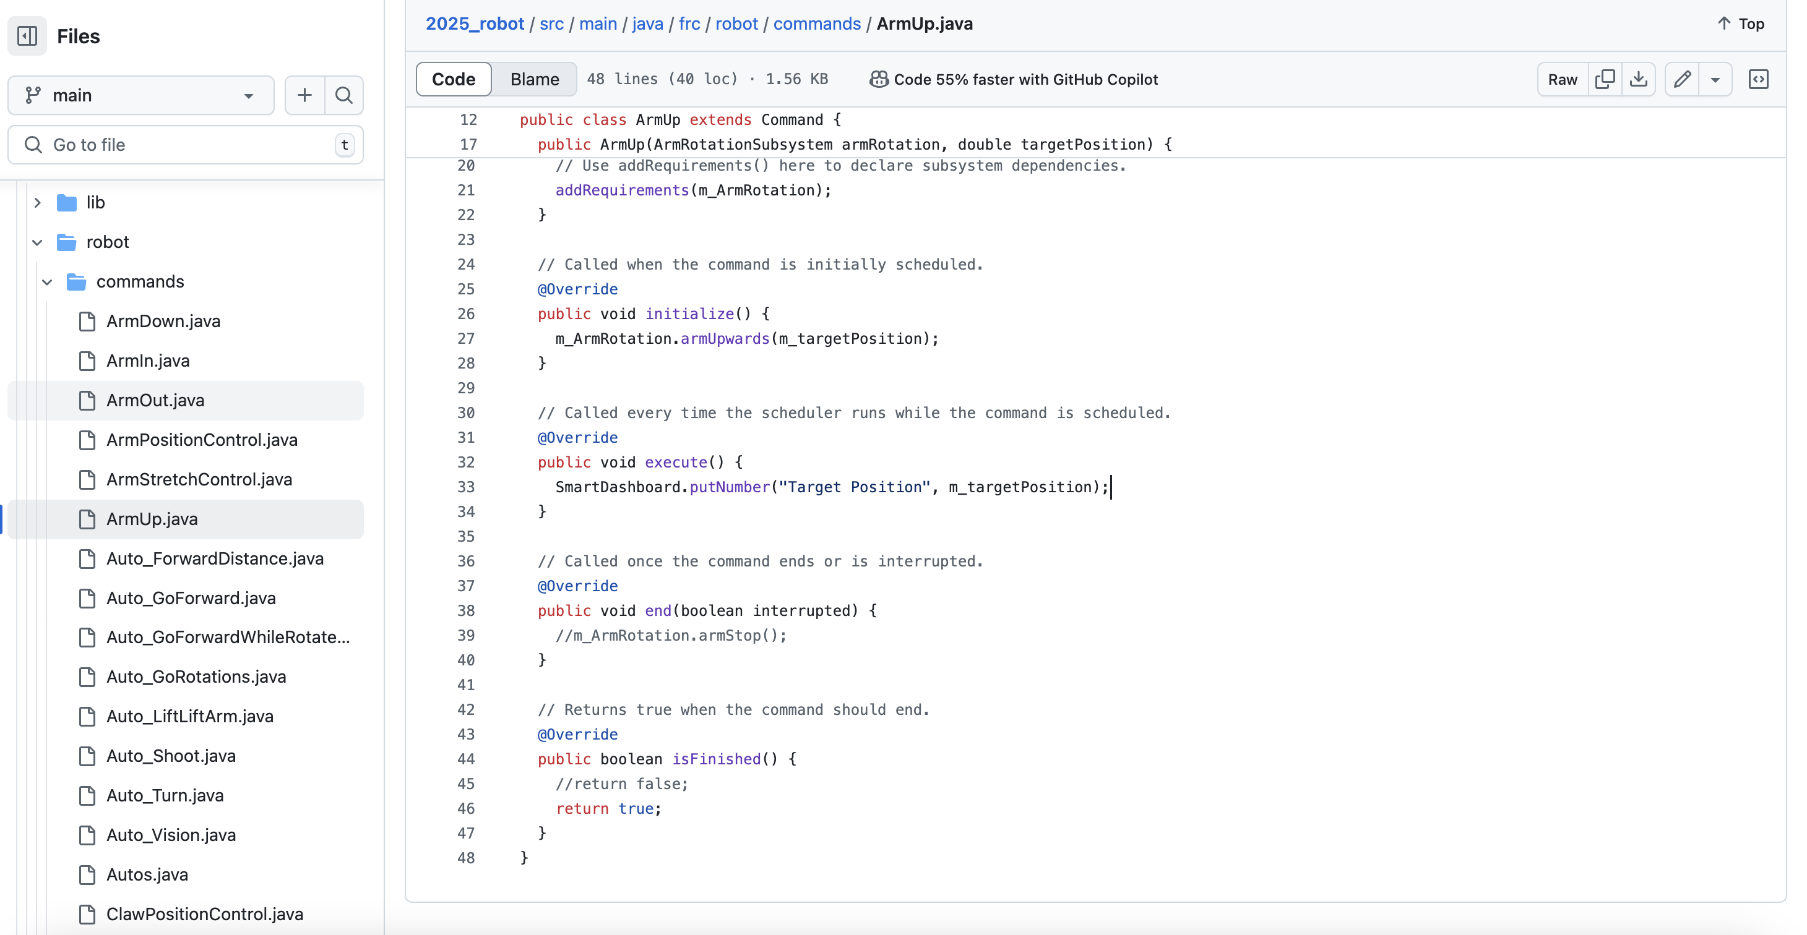This screenshot has height=935, width=1807.
Task: Click the folder icon beside lib
Action: click(x=67, y=203)
